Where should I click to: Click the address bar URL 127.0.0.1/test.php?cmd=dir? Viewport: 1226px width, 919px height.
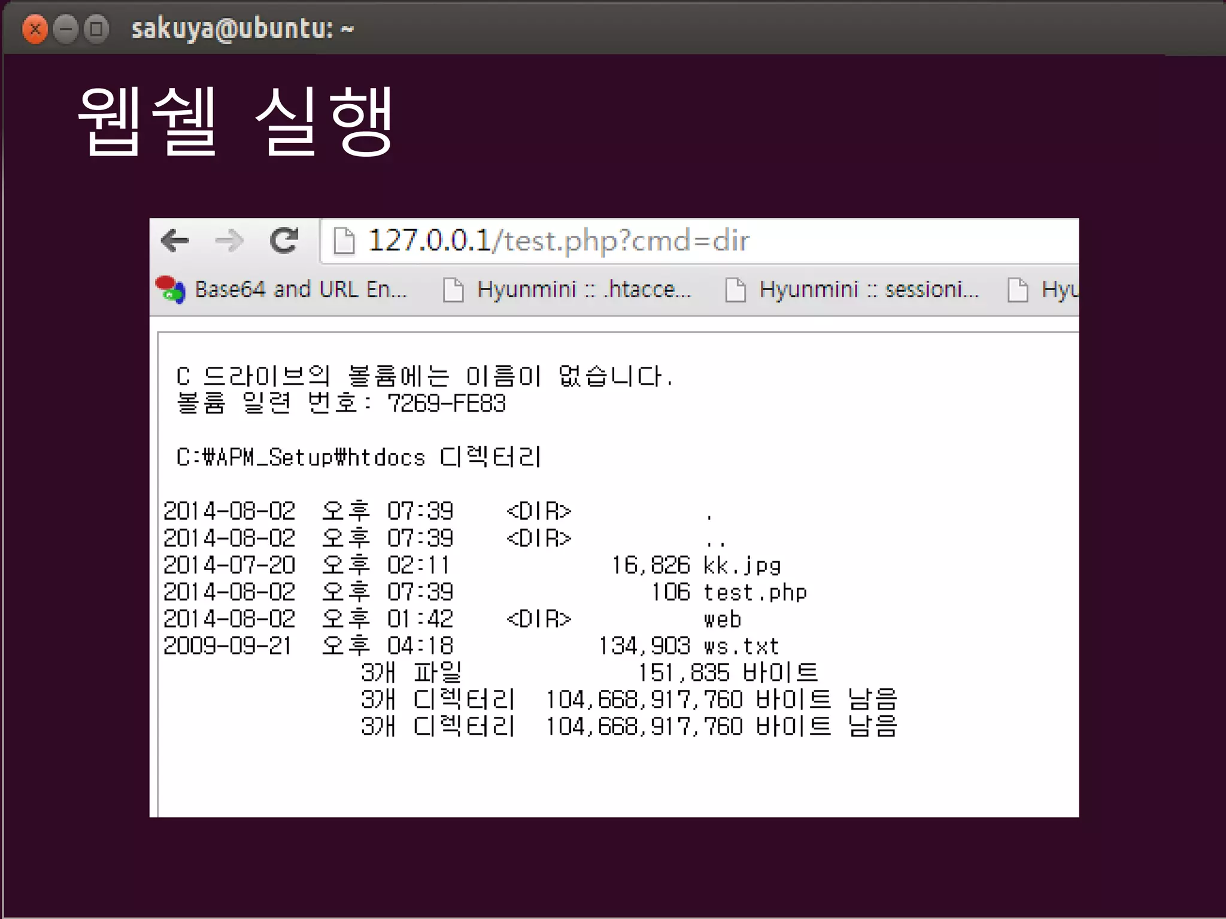[559, 241]
